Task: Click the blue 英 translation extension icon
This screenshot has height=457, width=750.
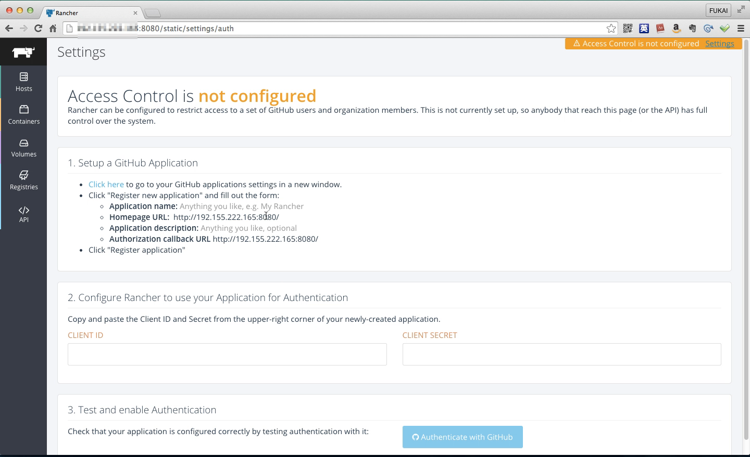Action: tap(644, 29)
